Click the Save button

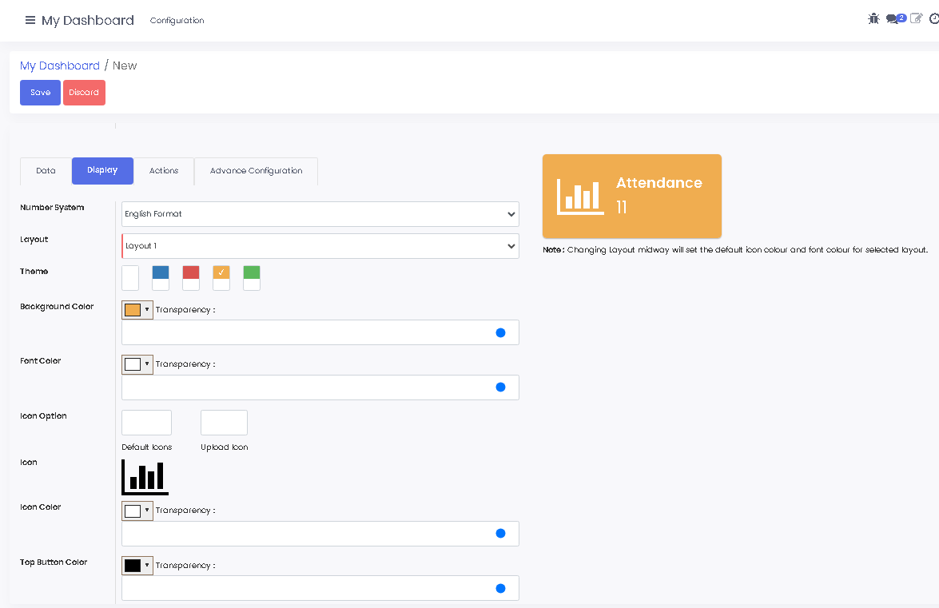click(x=40, y=93)
